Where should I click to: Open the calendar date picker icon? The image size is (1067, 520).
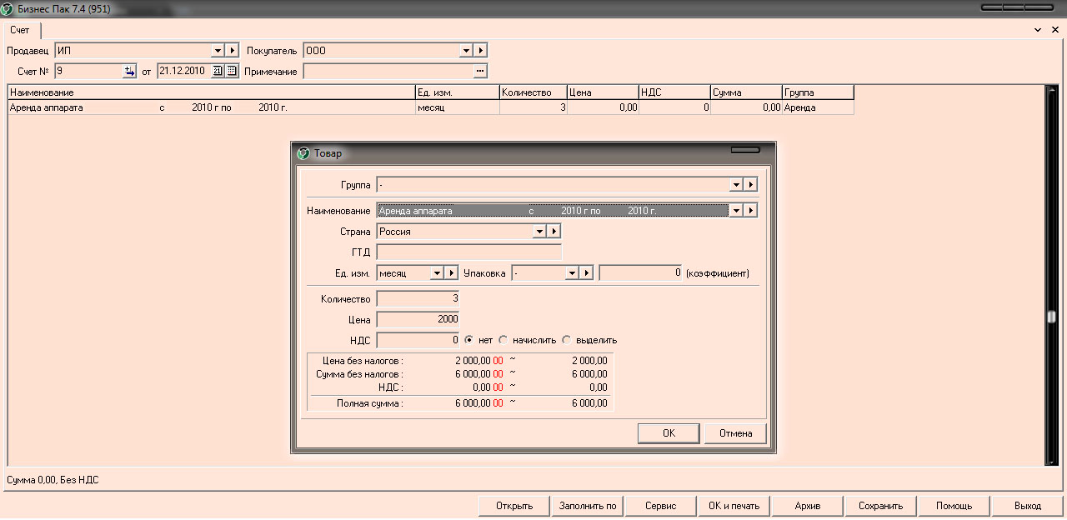pyautogui.click(x=218, y=72)
